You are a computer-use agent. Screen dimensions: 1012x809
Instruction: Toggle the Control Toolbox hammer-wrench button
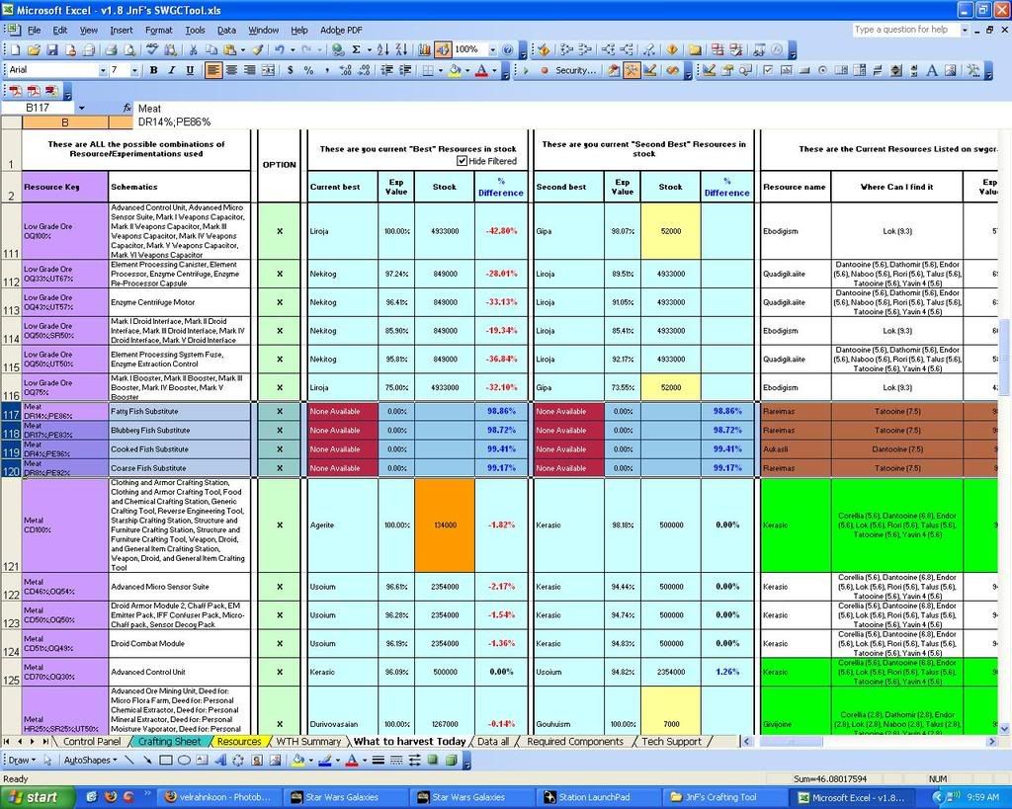tap(632, 70)
